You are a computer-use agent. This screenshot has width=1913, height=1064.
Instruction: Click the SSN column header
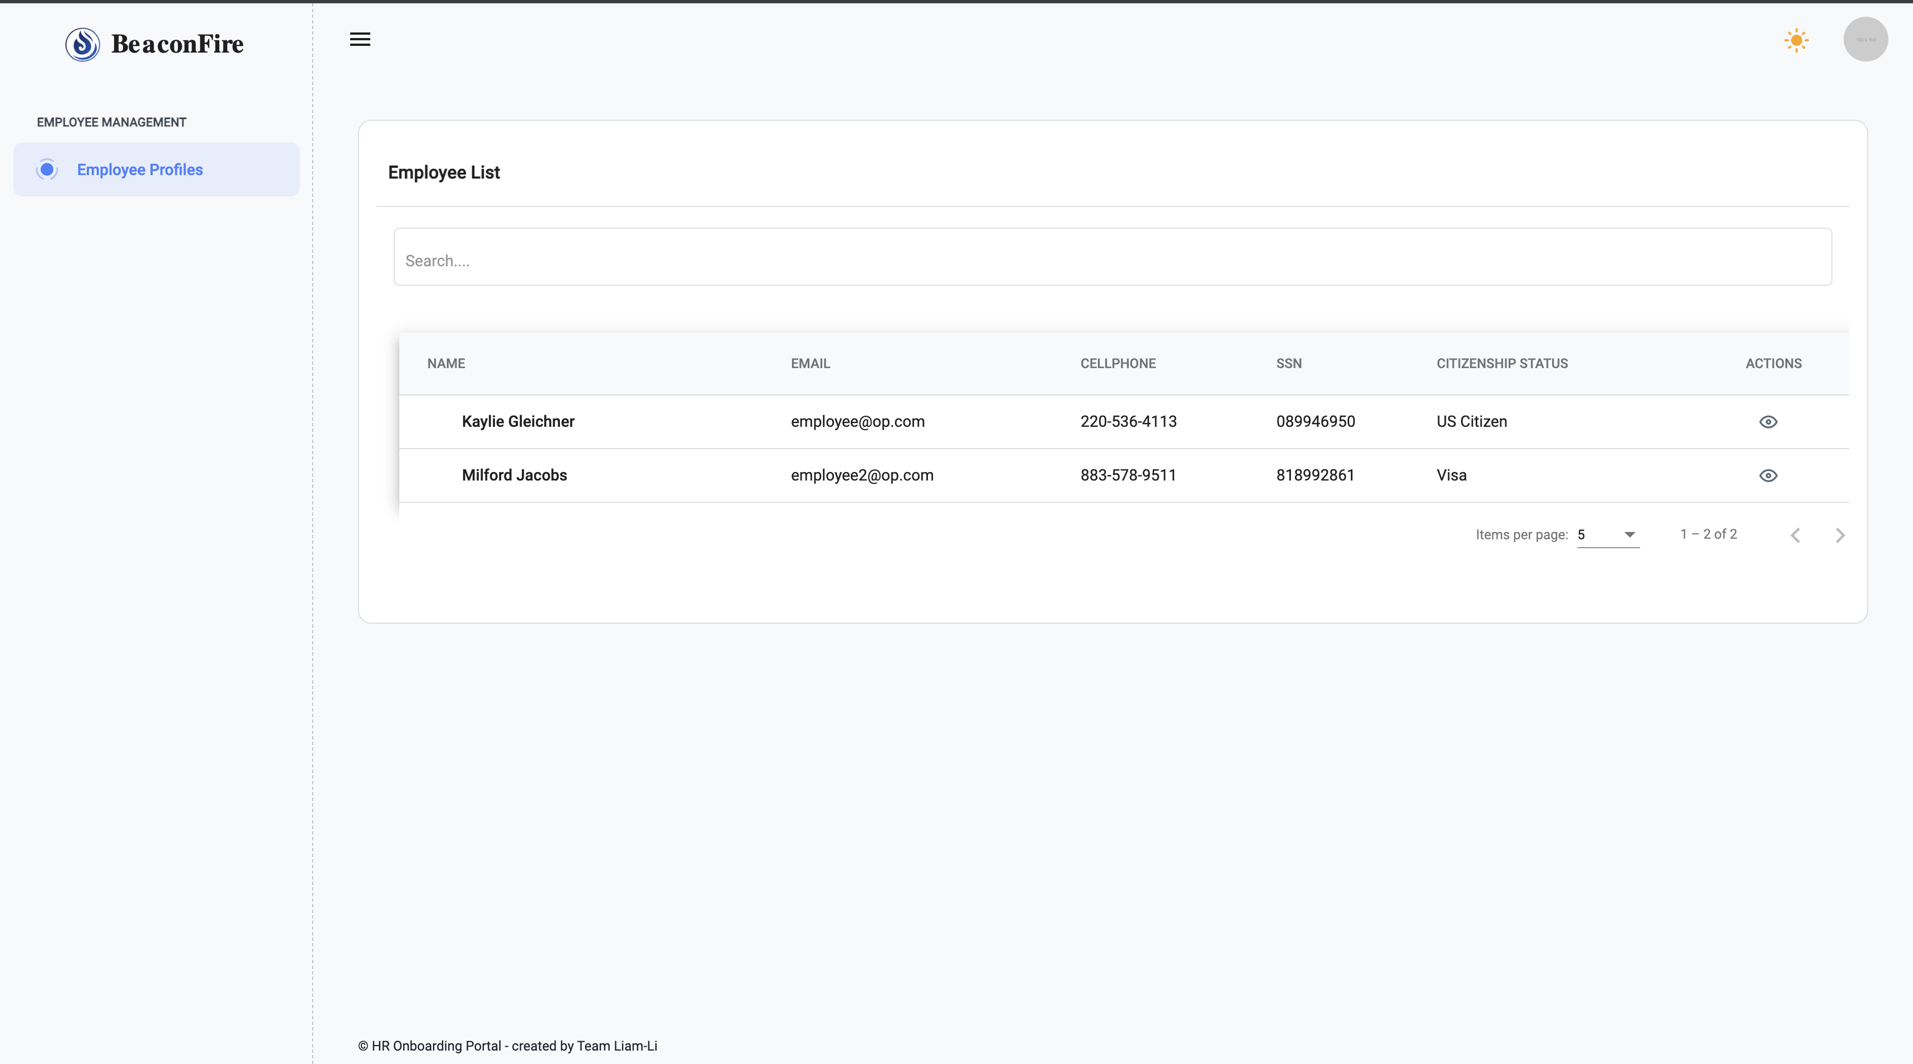[1288, 363]
